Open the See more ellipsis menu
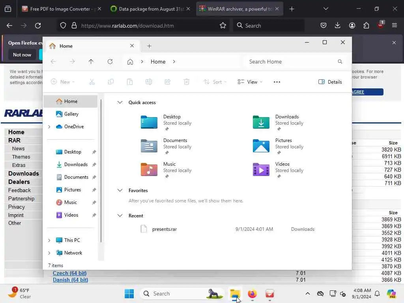 tap(277, 82)
